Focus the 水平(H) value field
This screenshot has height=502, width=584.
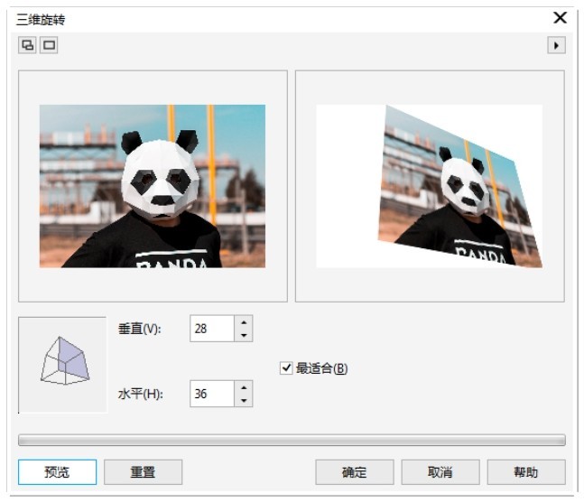pyautogui.click(x=212, y=394)
